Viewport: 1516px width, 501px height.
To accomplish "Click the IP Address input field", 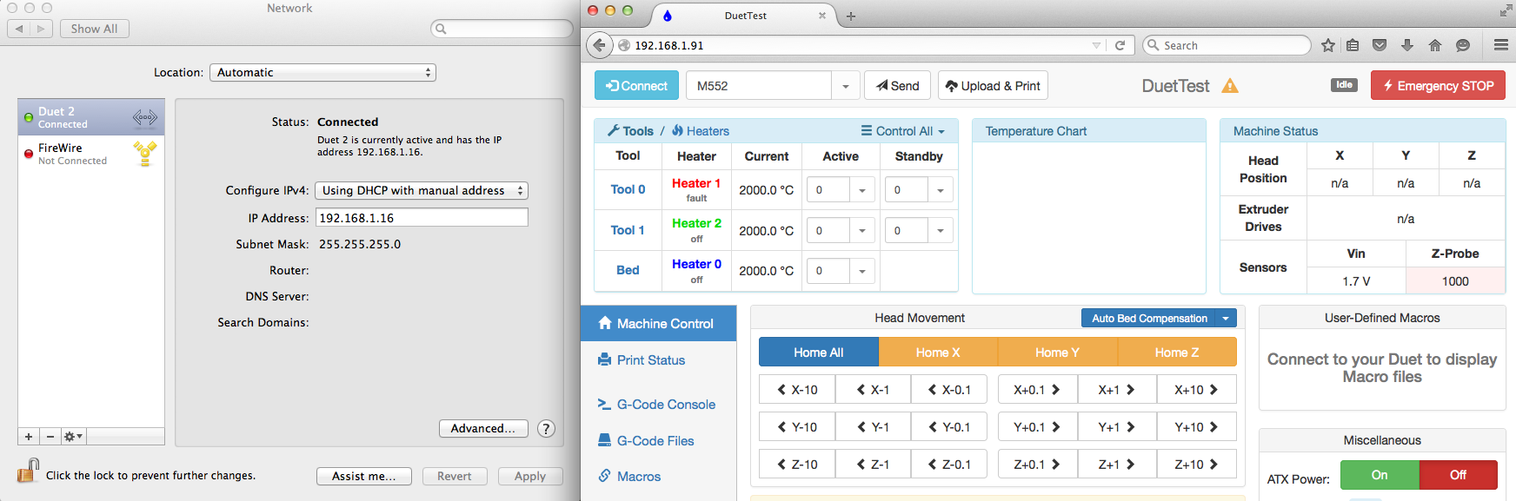I will pyautogui.click(x=421, y=218).
